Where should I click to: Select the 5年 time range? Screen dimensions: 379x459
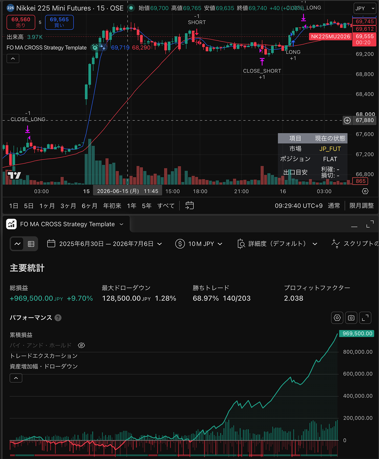(x=147, y=206)
